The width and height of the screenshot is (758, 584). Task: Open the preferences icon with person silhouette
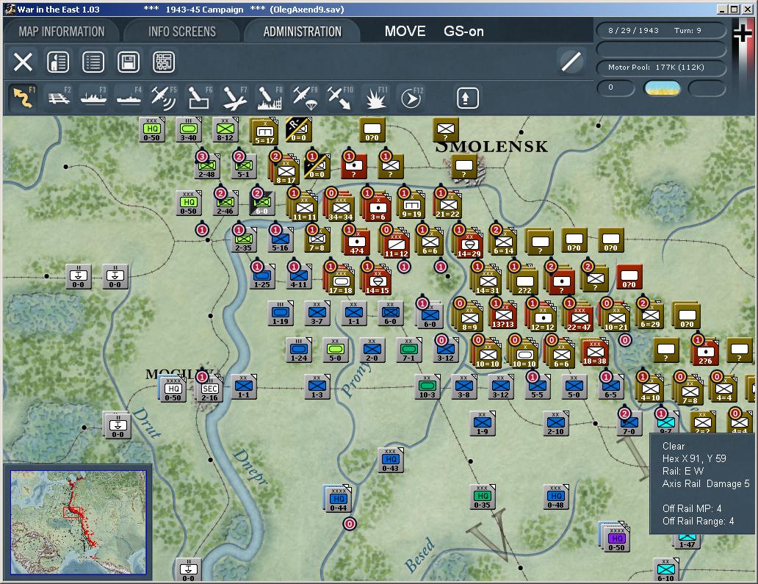click(58, 62)
